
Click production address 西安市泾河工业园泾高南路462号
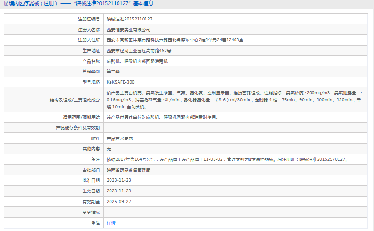[x=139, y=51]
